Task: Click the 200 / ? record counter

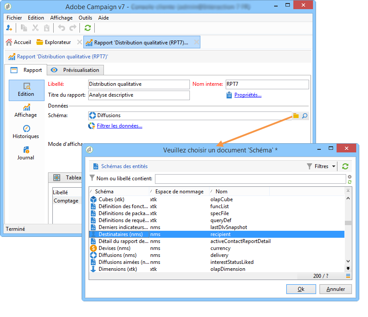Action: coord(320,276)
